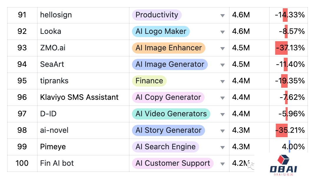This screenshot has height=179, width=315.
Task: Click the ZMO.ai name cell
Action: click(x=53, y=48)
